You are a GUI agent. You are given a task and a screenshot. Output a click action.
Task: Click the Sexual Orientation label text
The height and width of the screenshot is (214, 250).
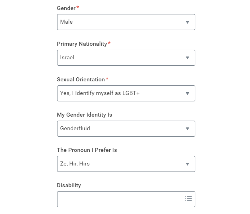[x=81, y=79]
